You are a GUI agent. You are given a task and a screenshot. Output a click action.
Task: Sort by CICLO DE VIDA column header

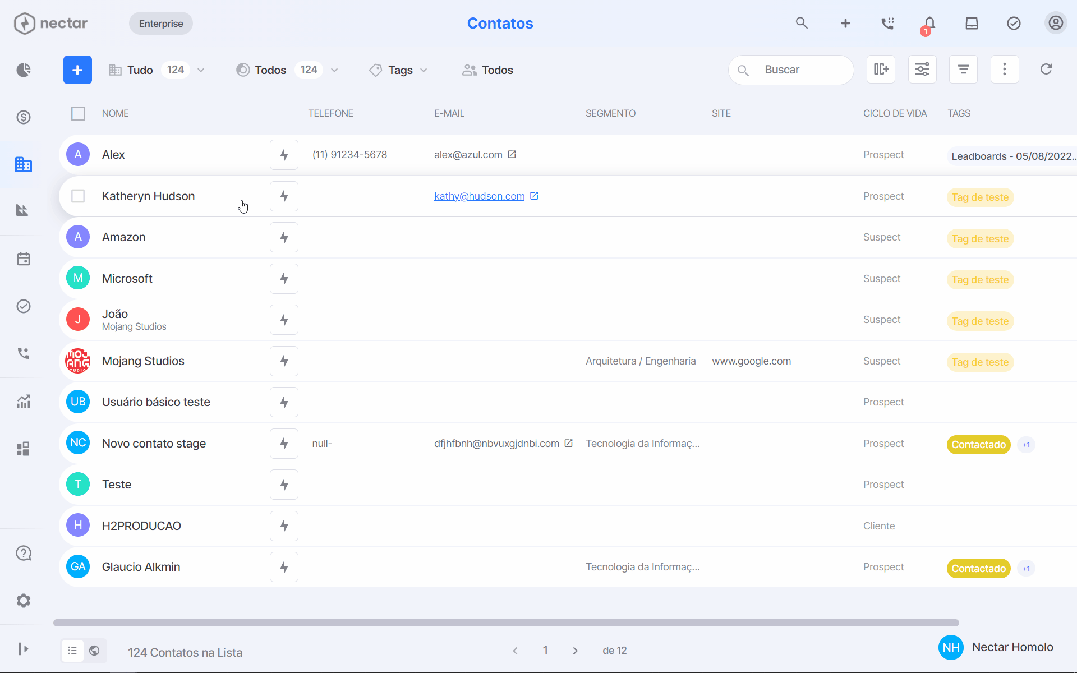[x=895, y=113]
